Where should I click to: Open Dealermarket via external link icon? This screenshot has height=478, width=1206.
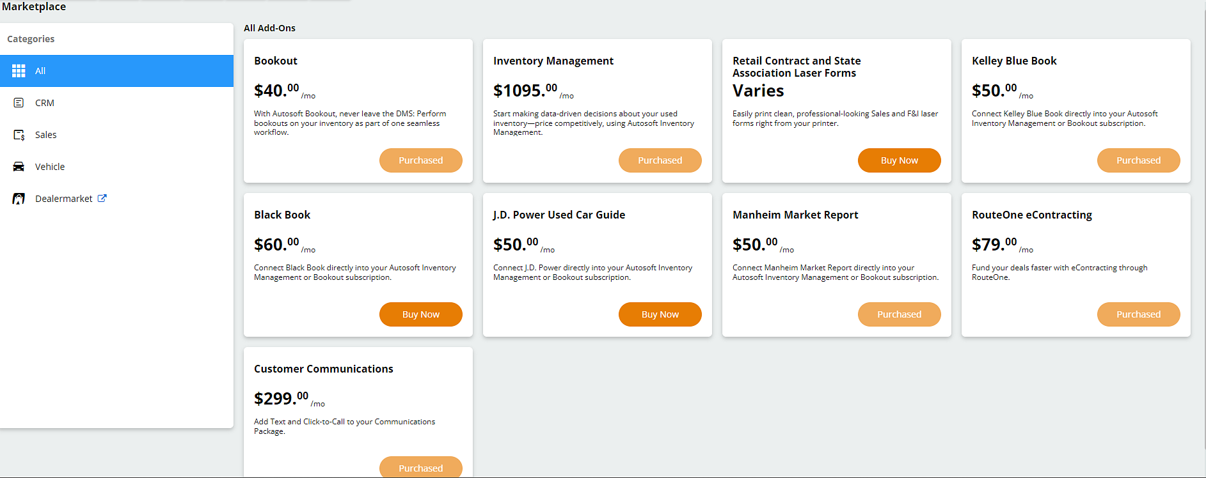pyautogui.click(x=102, y=198)
